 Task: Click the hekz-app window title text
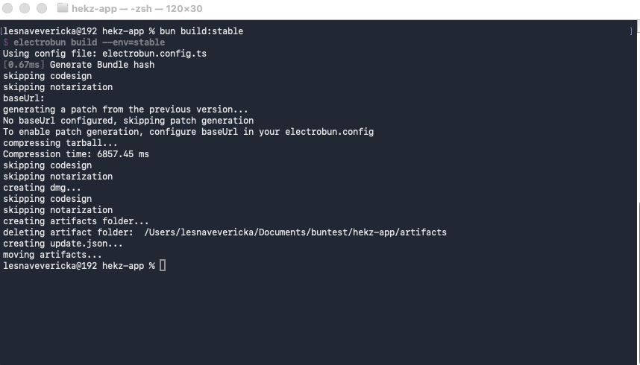[137, 8]
